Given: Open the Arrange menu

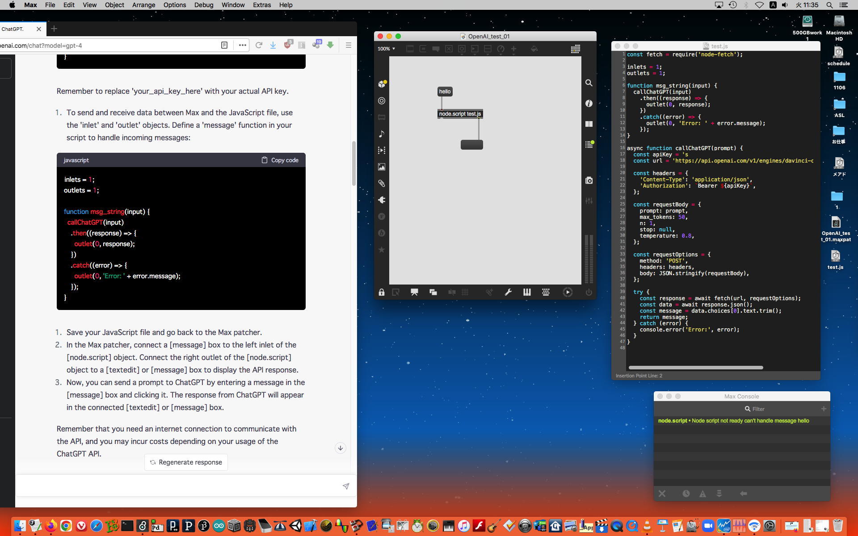Looking at the screenshot, I should (x=143, y=5).
